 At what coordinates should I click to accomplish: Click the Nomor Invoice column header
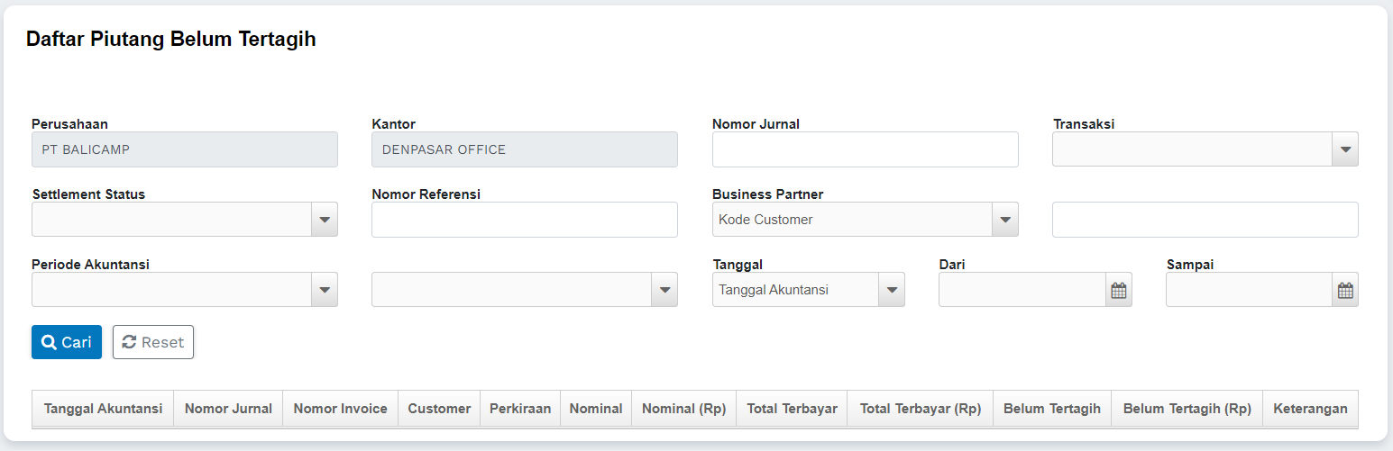pos(340,409)
